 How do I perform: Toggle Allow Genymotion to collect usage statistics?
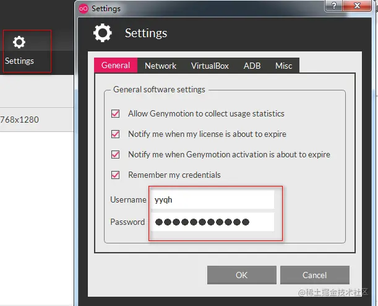click(115, 113)
